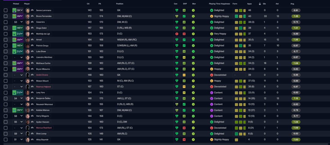Click Mason Mount's Happy face icon
This screenshot has height=145, width=330.
tap(212, 81)
